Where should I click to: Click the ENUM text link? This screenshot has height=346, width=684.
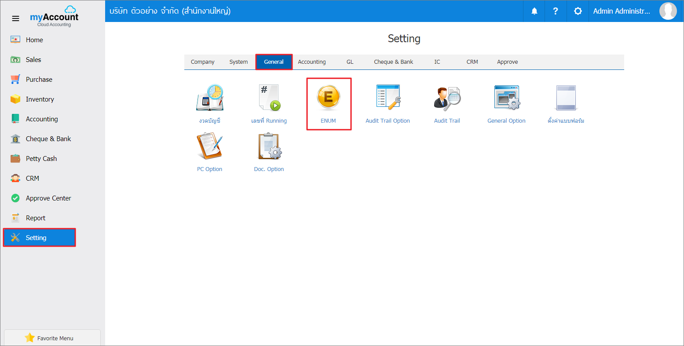[328, 121]
